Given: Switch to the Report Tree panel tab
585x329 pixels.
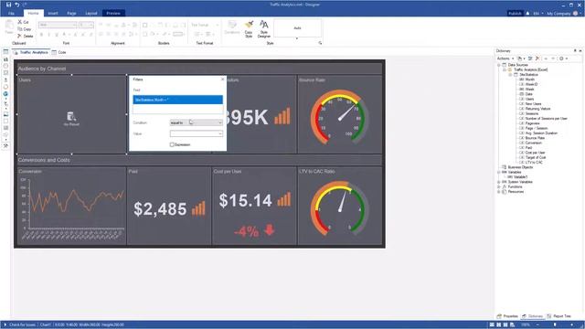Looking at the screenshot, I should pyautogui.click(x=558, y=316).
